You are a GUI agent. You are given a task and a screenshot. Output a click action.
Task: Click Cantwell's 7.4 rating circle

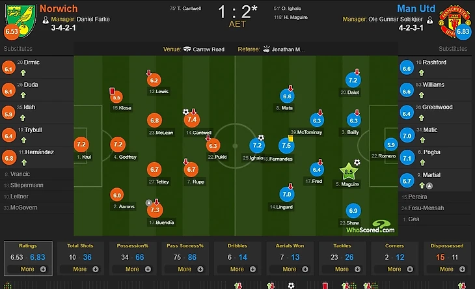pyautogui.click(x=192, y=120)
